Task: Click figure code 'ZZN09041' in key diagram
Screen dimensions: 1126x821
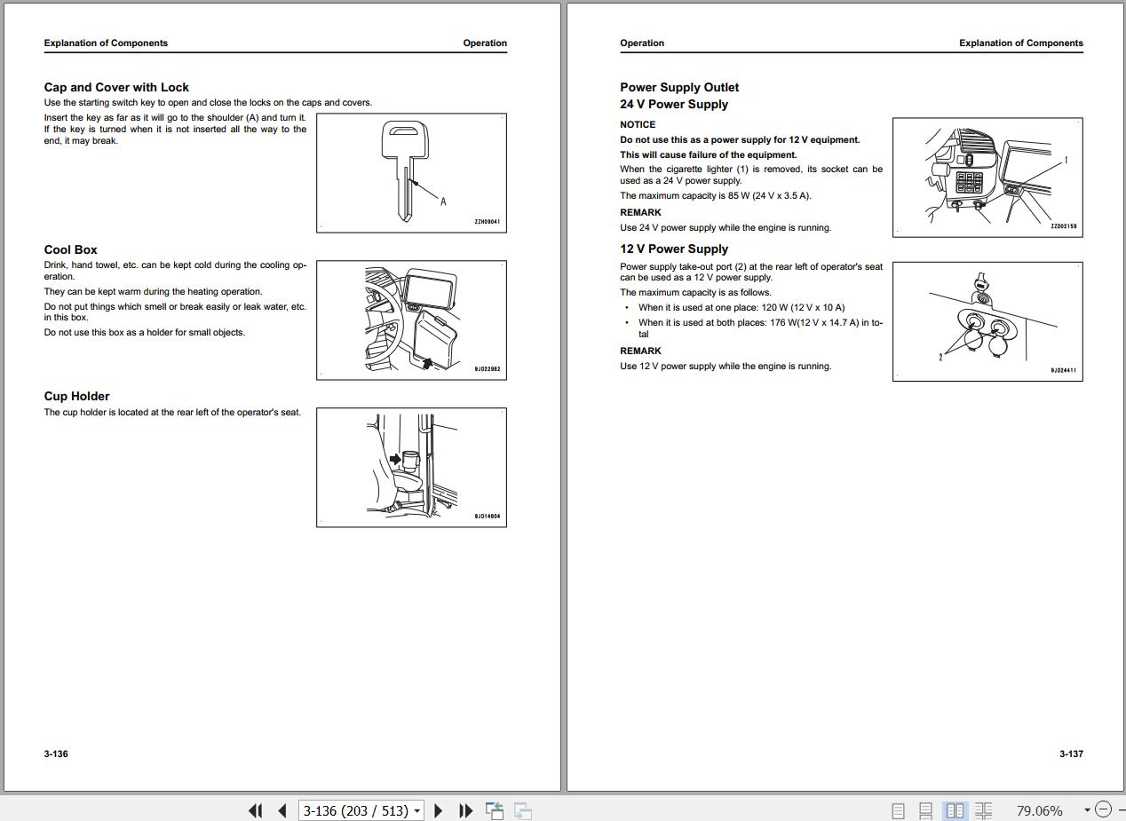Action: click(x=488, y=222)
